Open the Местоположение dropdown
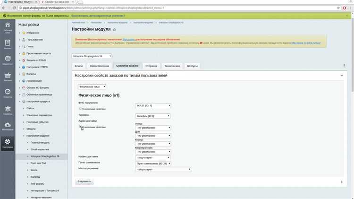 point(163,169)
